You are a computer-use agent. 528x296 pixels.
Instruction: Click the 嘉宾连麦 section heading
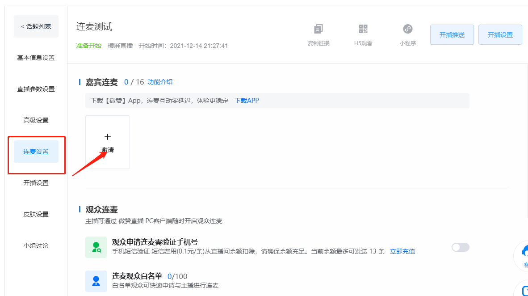pyautogui.click(x=102, y=82)
